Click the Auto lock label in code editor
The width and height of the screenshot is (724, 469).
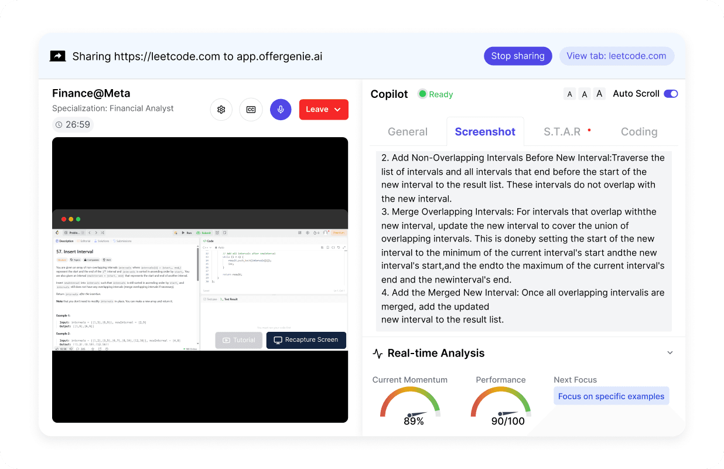coord(220,247)
